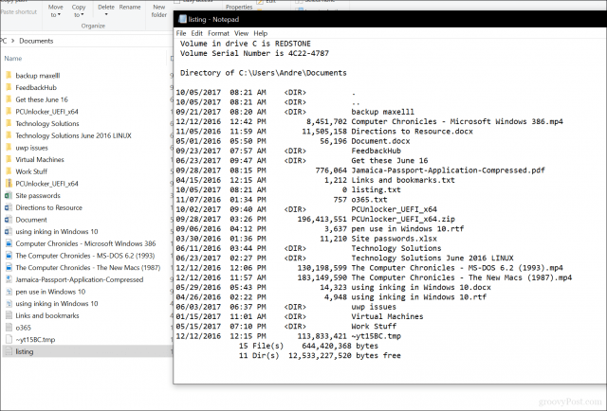Image resolution: width=607 pixels, height=411 pixels.
Task: Select the Site passwords Excel file icon
Action: click(x=9, y=195)
